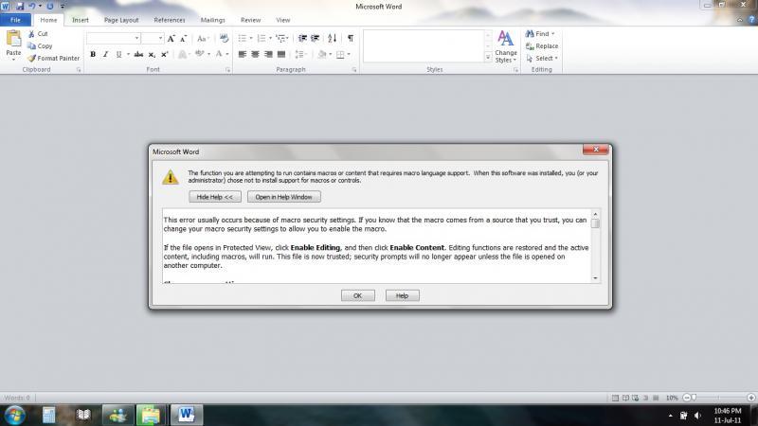Viewport: 758px width, 426px height.
Task: Open the underline style dropdown arrow
Action: click(x=128, y=54)
